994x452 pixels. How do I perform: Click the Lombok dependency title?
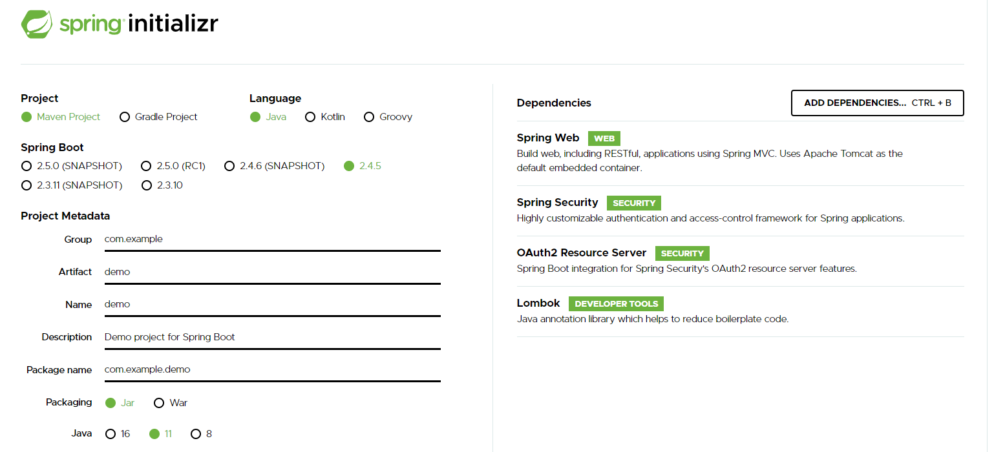tap(538, 303)
